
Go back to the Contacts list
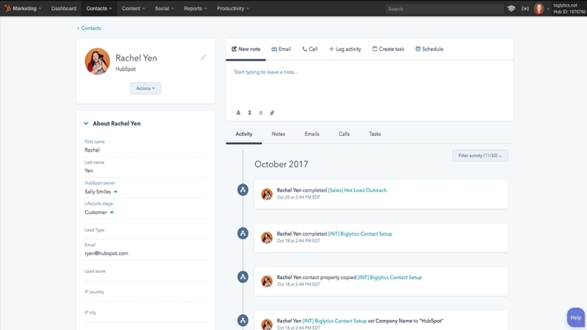coord(89,28)
